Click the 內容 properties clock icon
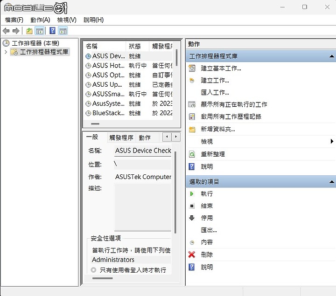Viewport: 336px width, 296px height. click(192, 242)
